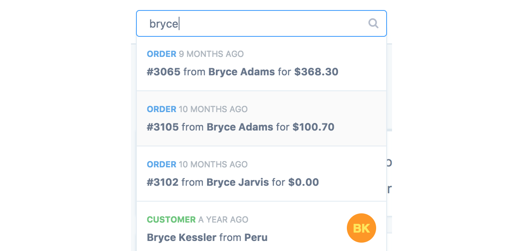Focus the search field containing "bryce"

coord(251,24)
